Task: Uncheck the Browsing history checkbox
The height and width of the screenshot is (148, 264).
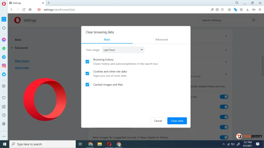Action: 87,62
